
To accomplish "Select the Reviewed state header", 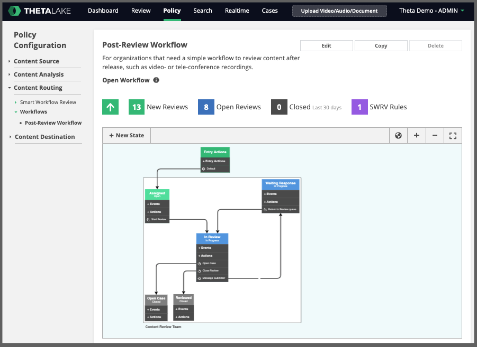I will click(x=183, y=299).
